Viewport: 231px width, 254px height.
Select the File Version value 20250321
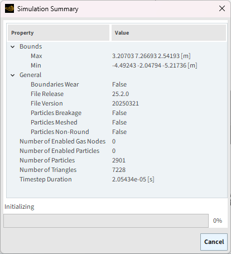126,103
